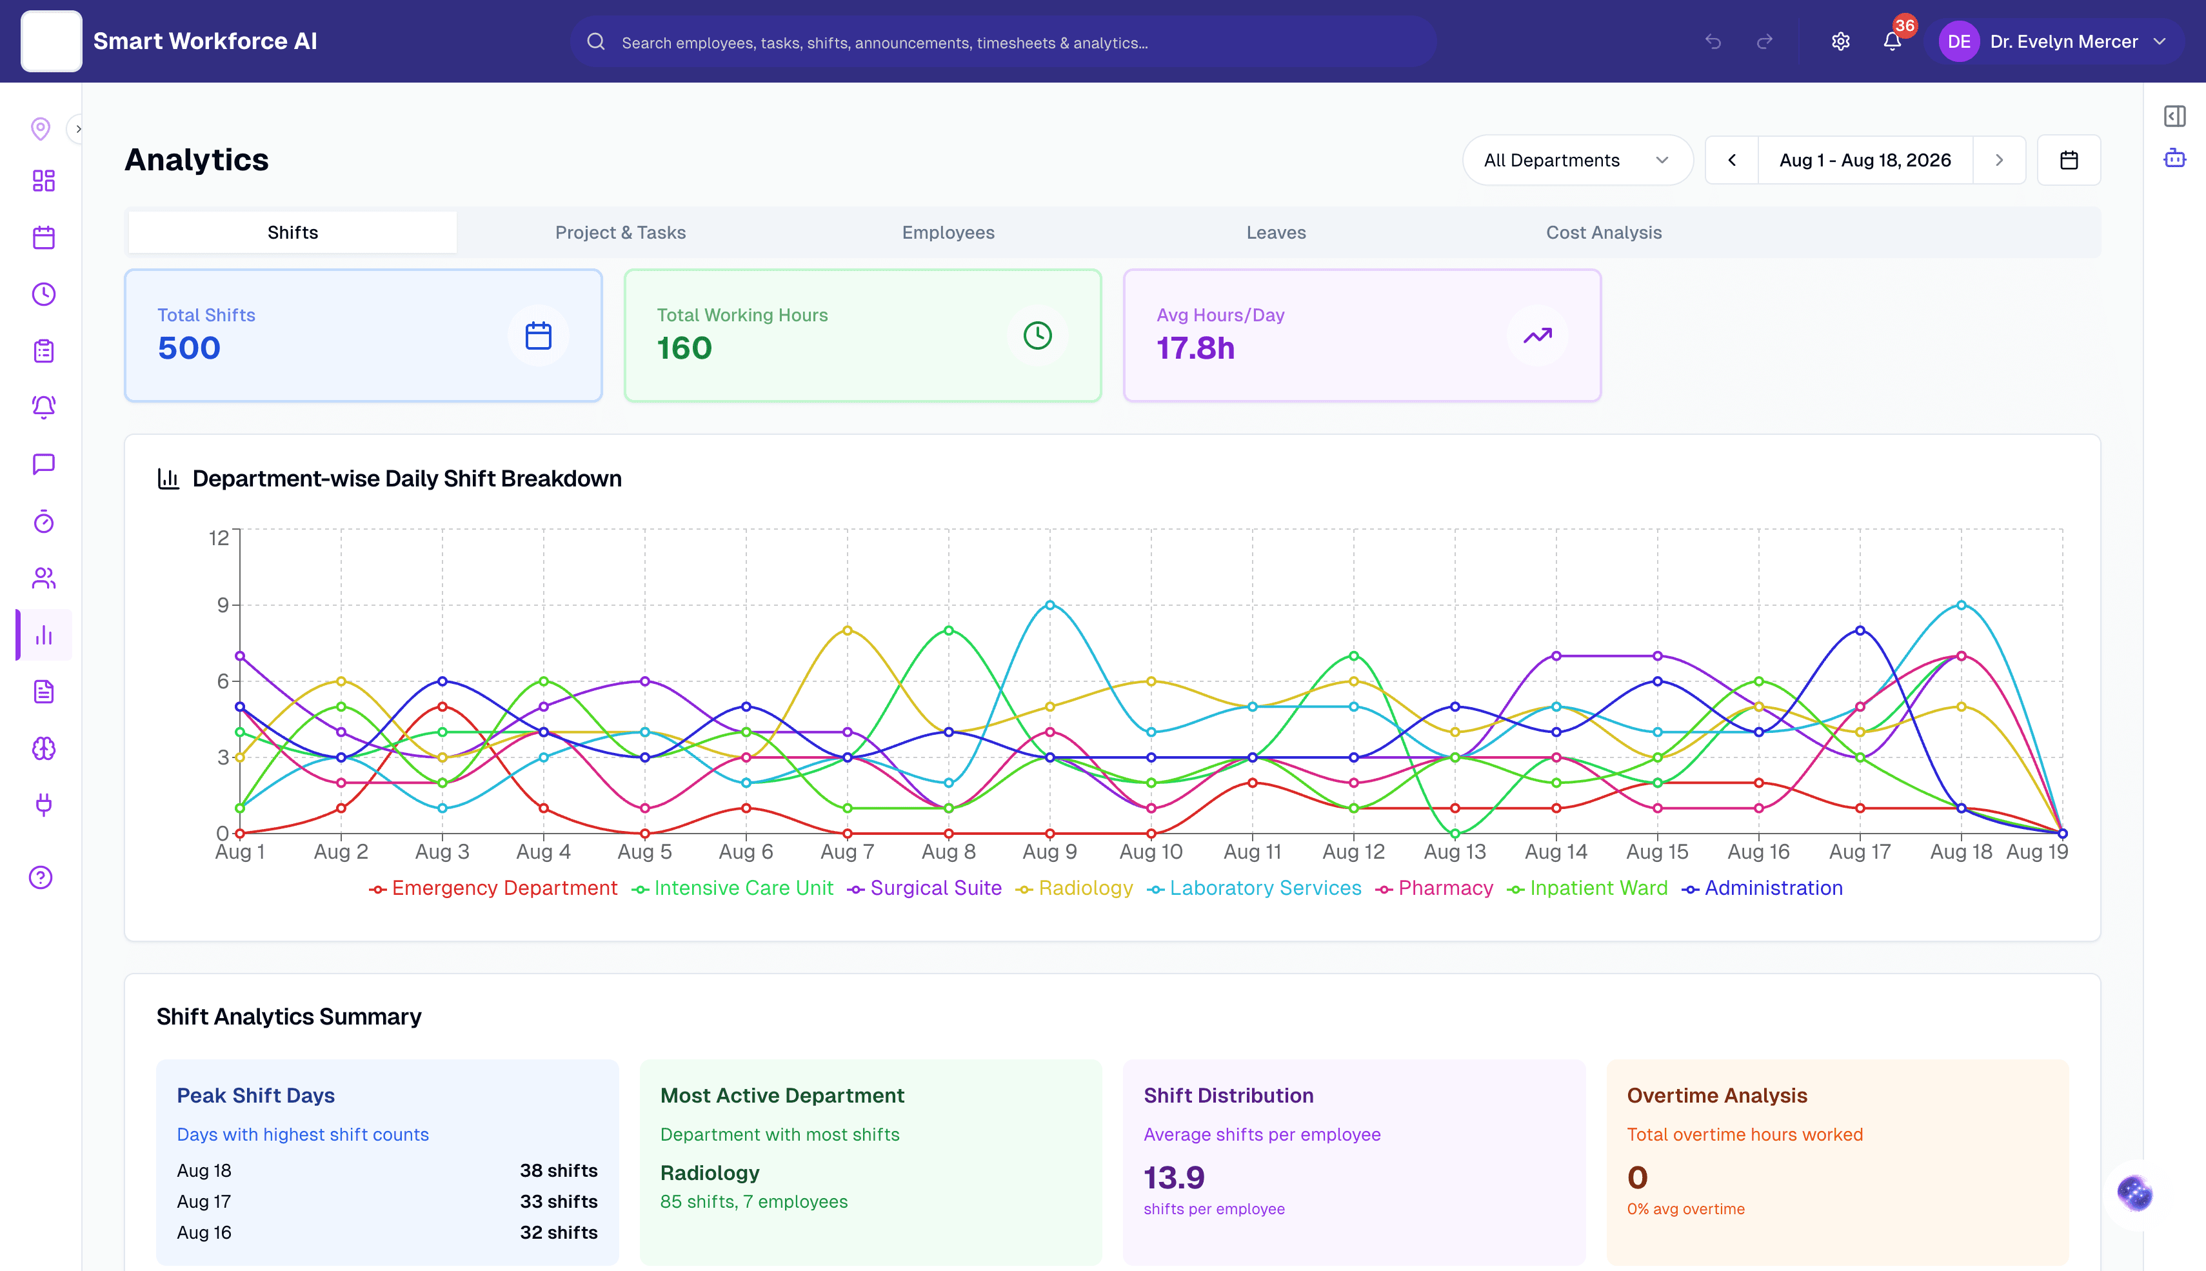
Task: Toggle Laboratory Services legend series
Action: [x=1254, y=888]
